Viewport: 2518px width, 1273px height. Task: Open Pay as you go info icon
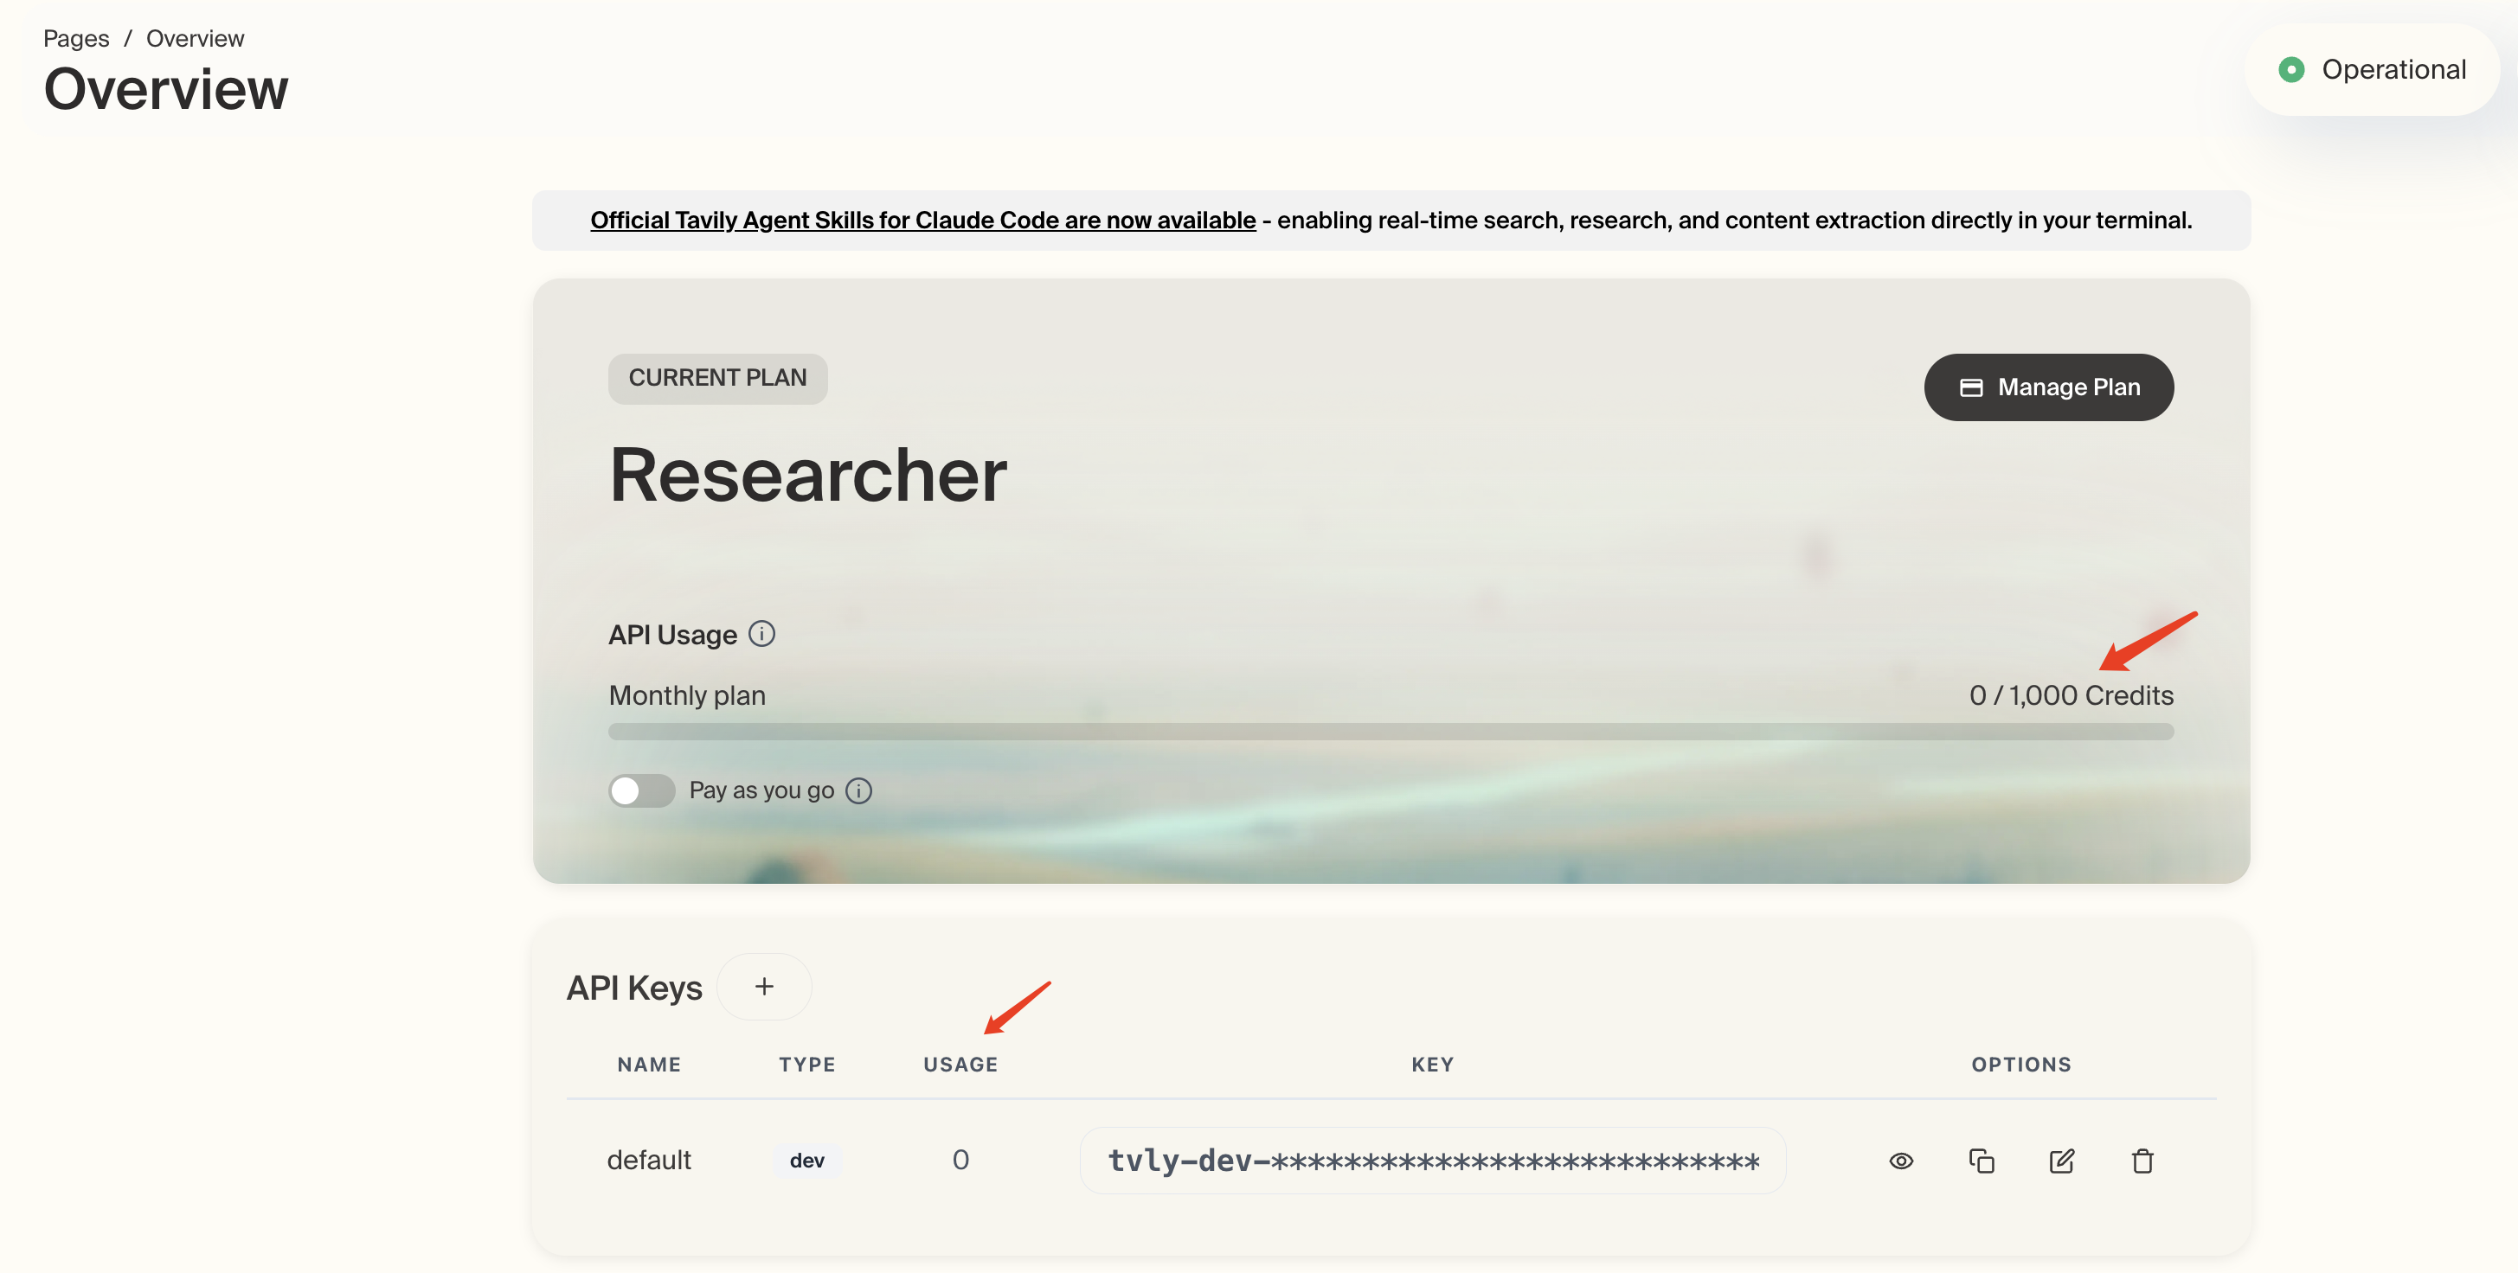(858, 790)
